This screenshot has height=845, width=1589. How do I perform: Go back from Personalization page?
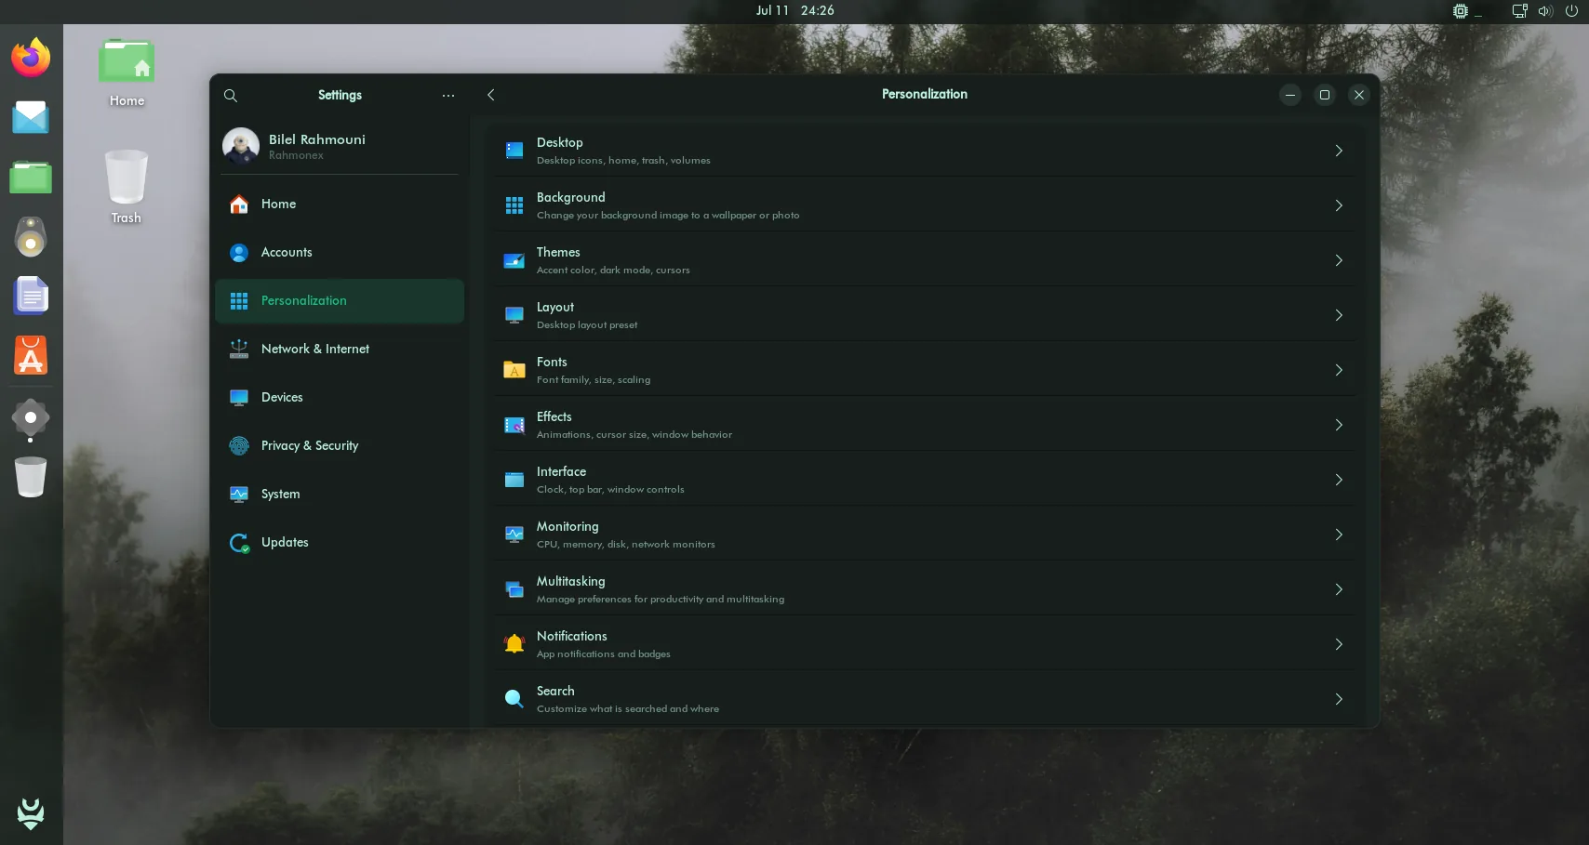pyautogui.click(x=491, y=95)
